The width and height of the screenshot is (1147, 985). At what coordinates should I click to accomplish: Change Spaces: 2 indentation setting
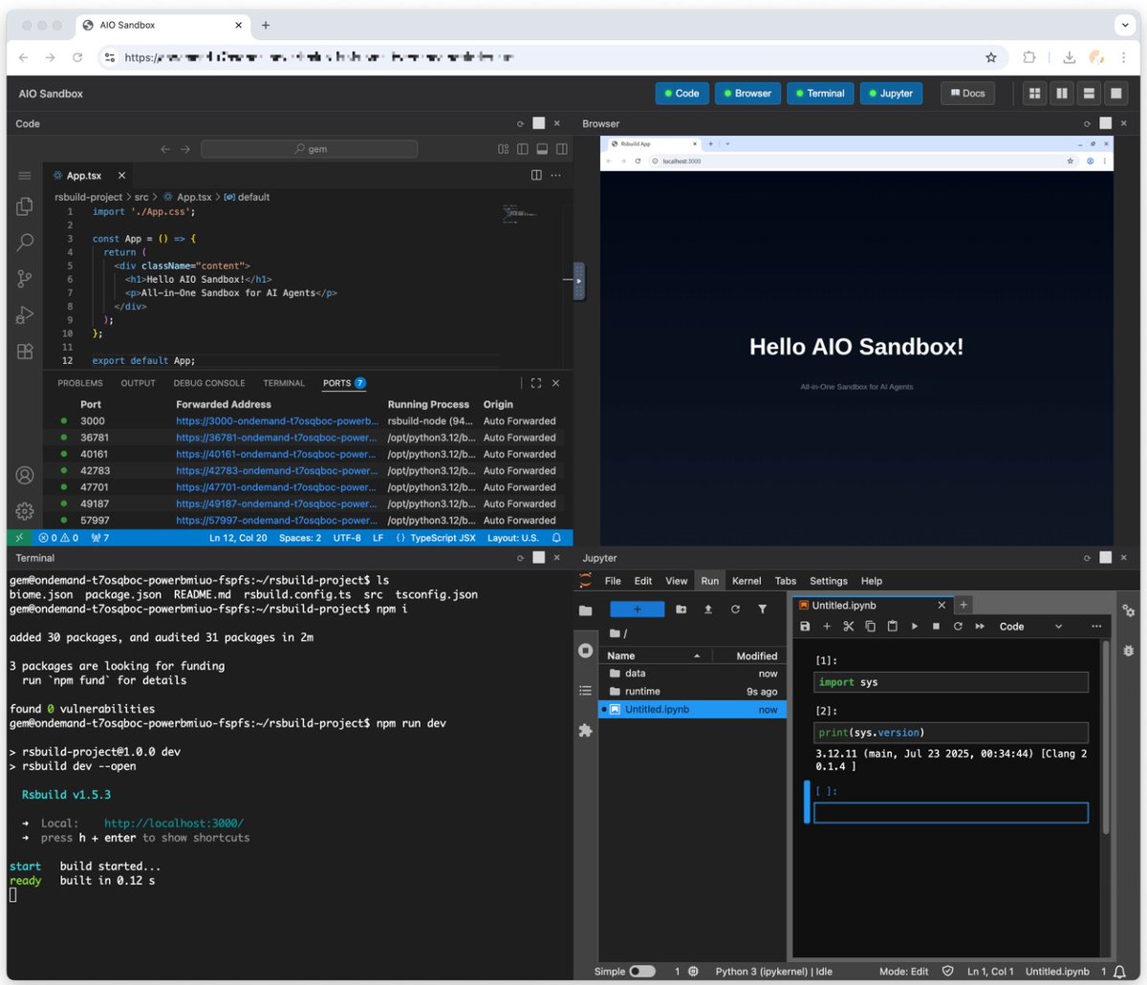[x=300, y=538]
